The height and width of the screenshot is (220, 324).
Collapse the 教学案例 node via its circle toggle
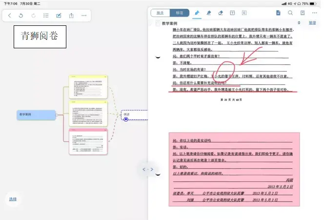click(57, 115)
